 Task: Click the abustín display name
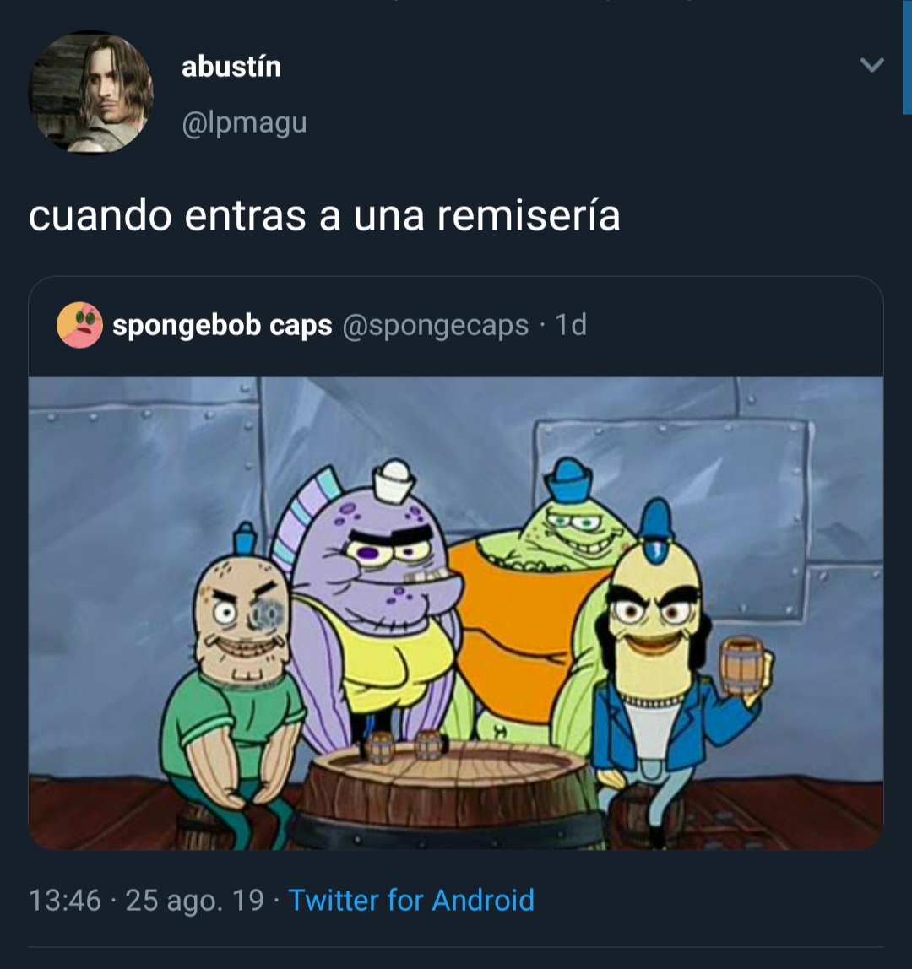pos(231,66)
